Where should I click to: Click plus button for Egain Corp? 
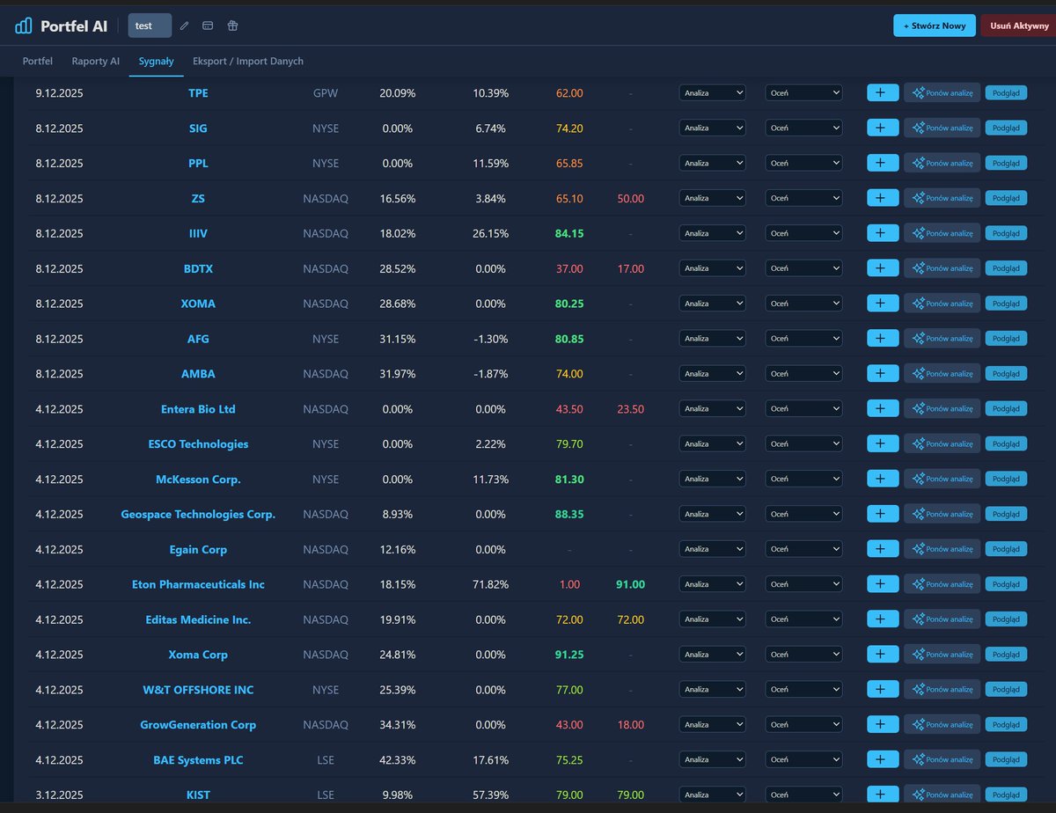tap(883, 549)
